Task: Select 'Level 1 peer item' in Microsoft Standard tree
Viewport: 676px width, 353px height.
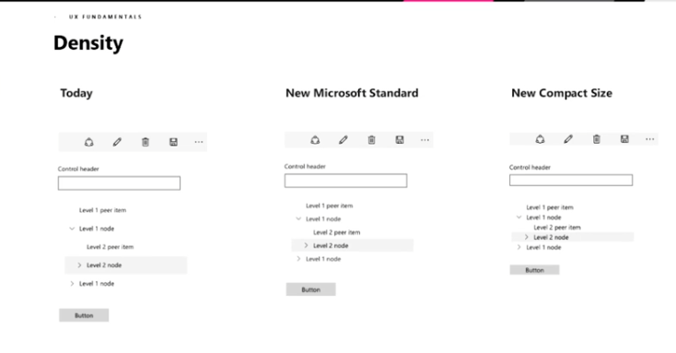Action: click(x=330, y=206)
